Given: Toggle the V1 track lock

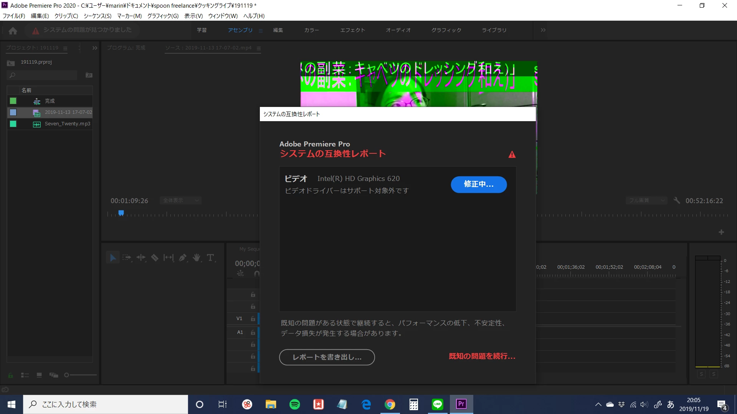Looking at the screenshot, I should [253, 319].
